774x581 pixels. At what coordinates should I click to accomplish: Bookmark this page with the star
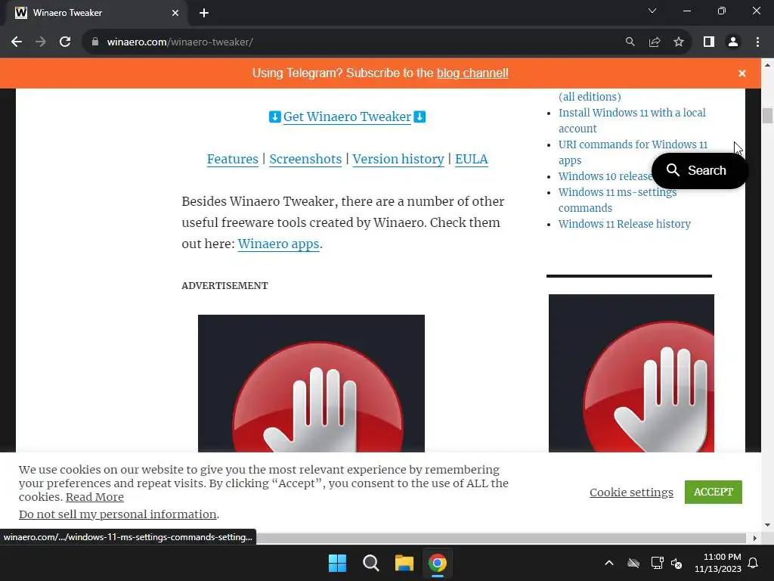click(679, 42)
